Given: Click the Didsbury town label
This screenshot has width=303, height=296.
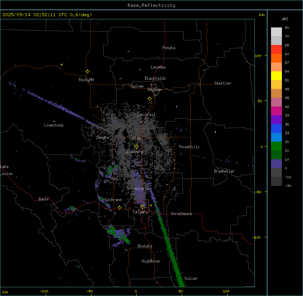Looking at the screenshot, I should 135,152.
